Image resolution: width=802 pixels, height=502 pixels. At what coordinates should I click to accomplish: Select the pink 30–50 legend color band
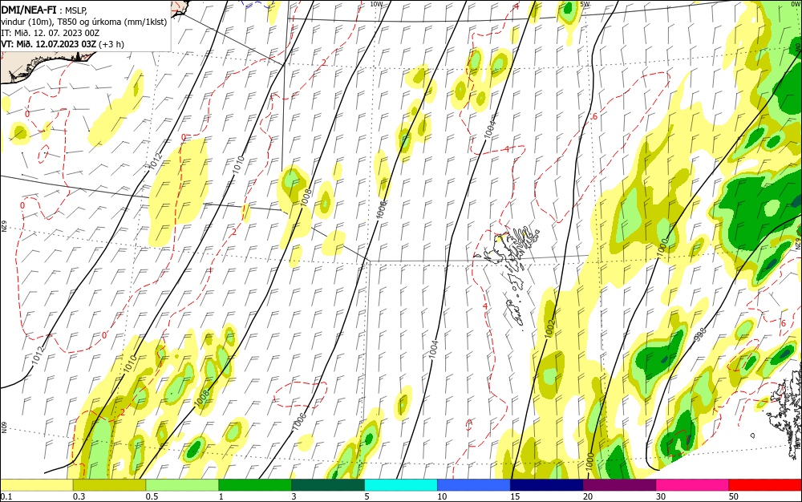point(693,485)
